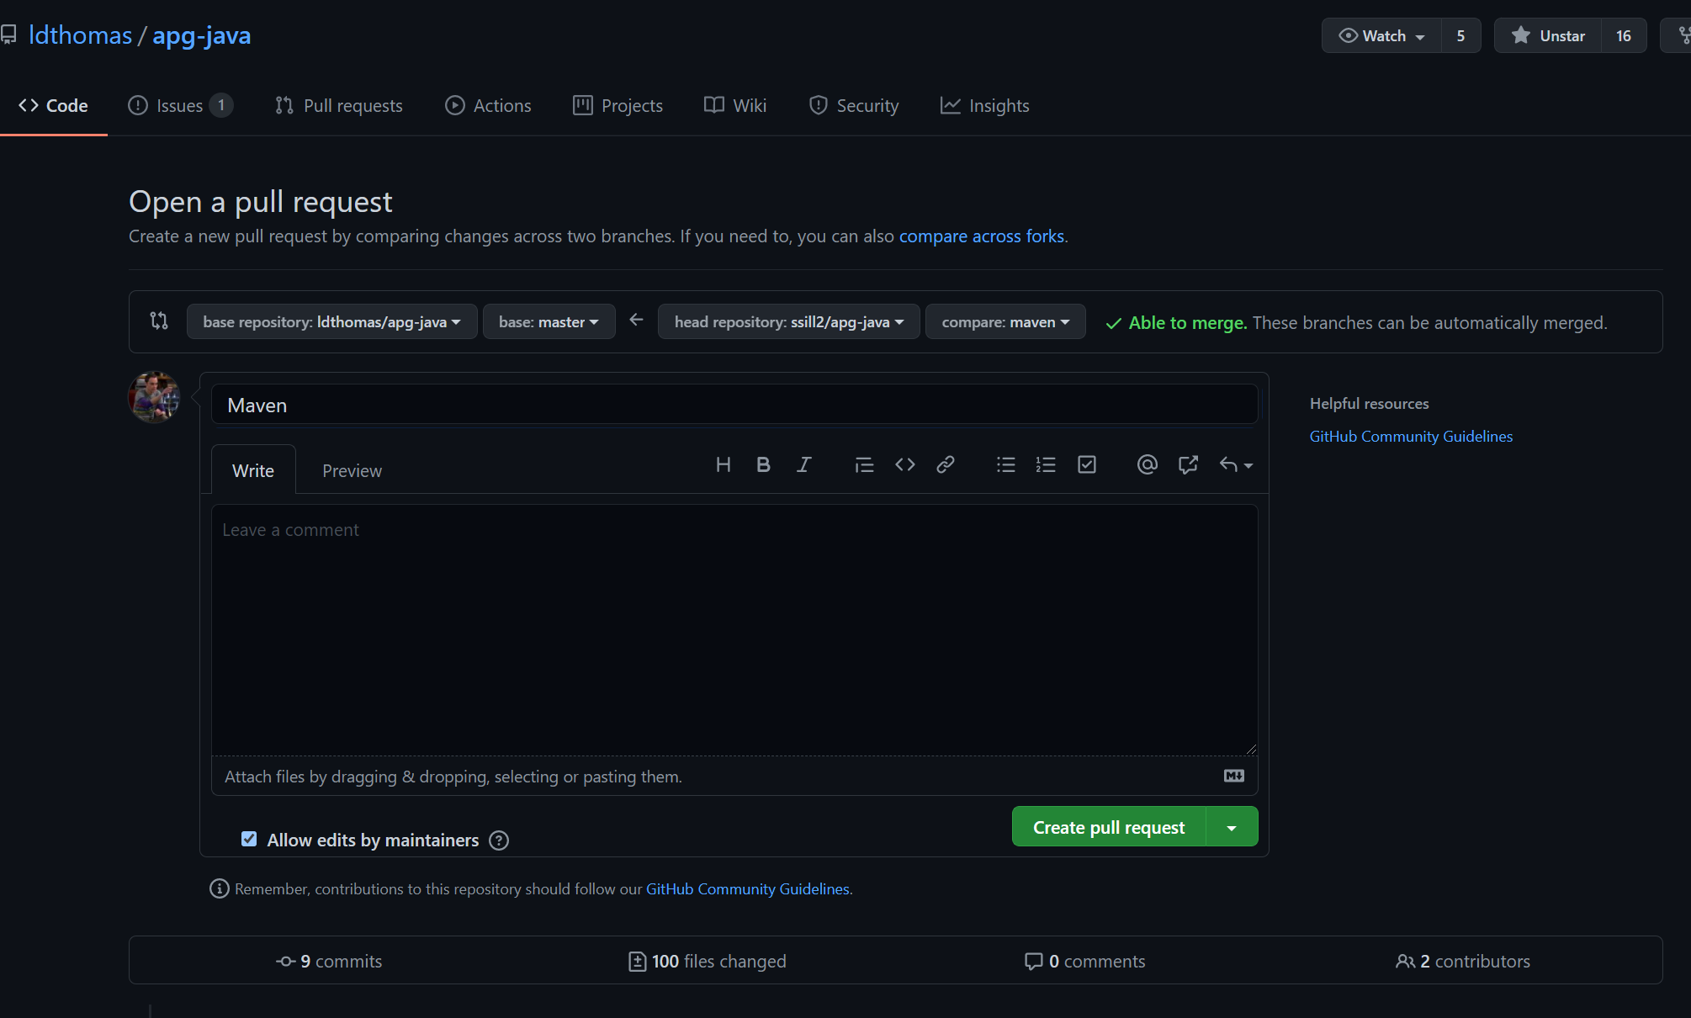1691x1018 pixels.
Task: Expand Create pull request options arrow
Action: click(x=1232, y=827)
